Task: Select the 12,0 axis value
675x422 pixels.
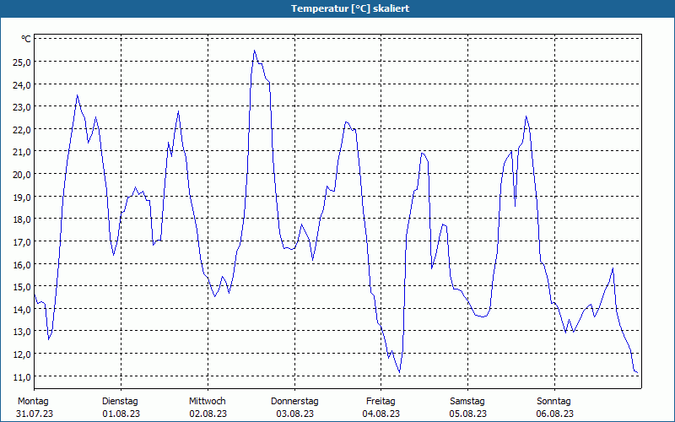Action: pos(22,354)
